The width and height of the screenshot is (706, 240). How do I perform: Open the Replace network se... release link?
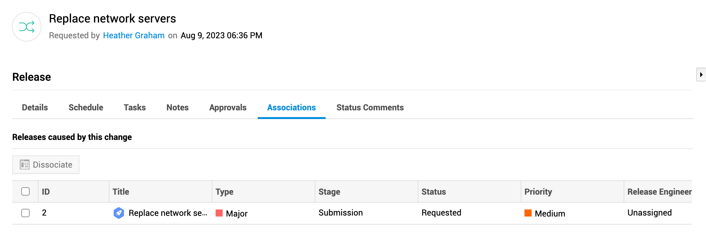click(168, 213)
